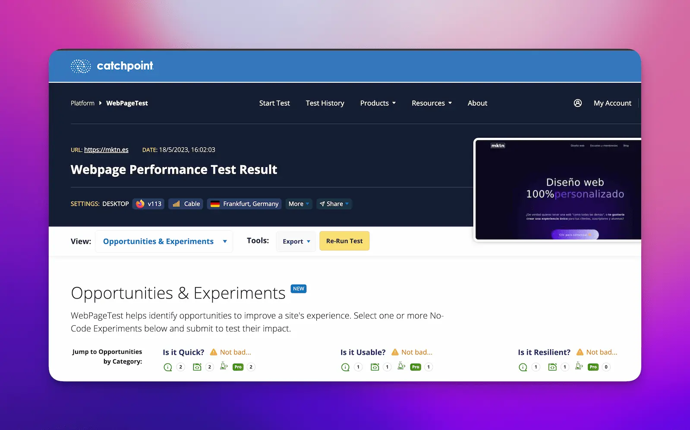Click warning icon beside Is it Quick?
This screenshot has height=430, width=690.
click(213, 352)
